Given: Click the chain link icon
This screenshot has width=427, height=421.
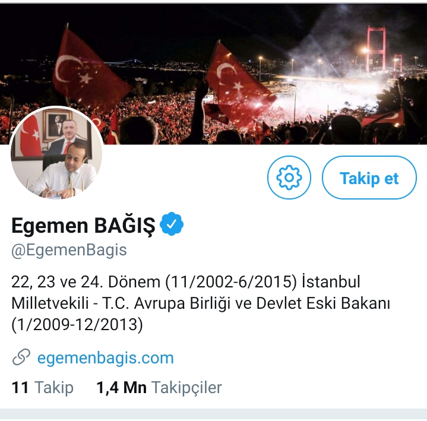Looking at the screenshot, I should 21,357.
